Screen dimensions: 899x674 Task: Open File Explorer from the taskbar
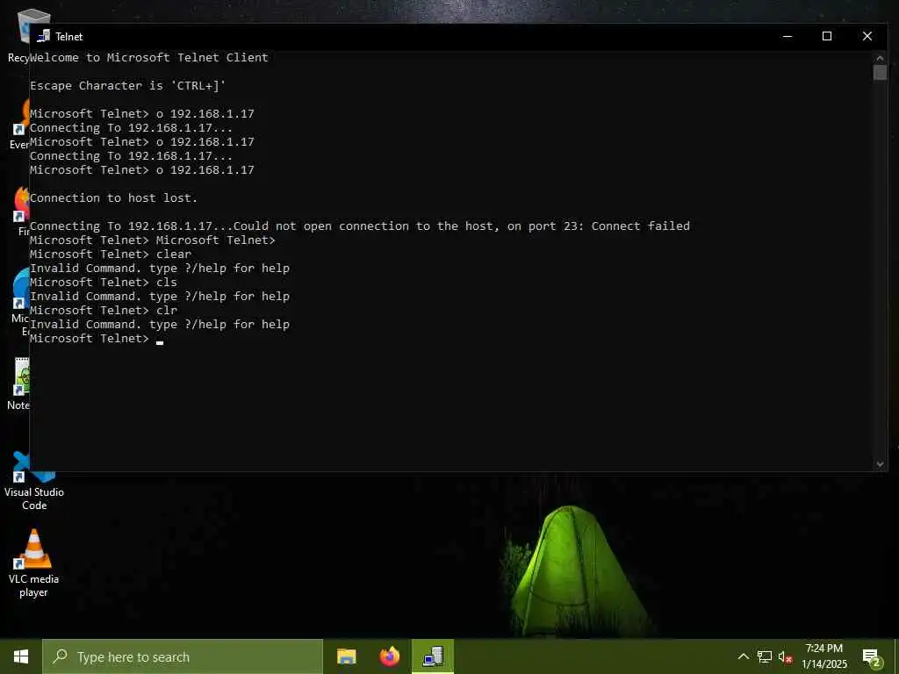346,656
